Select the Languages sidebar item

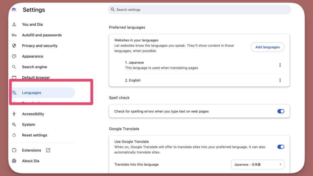click(31, 93)
